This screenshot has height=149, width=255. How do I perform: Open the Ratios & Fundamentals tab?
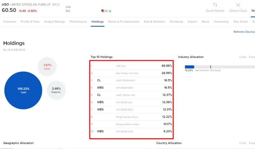coord(124,22)
